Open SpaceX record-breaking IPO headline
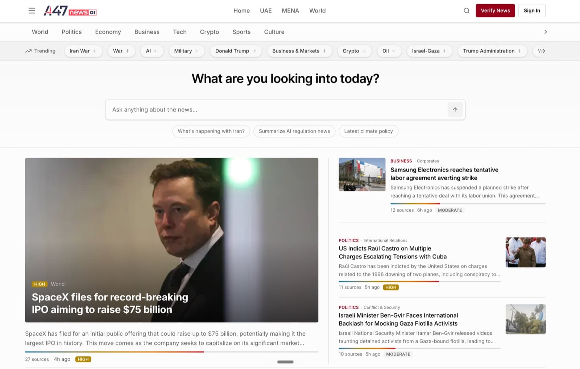This screenshot has width=580, height=369. pos(110,303)
